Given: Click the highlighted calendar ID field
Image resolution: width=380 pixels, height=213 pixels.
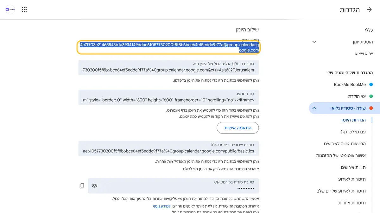Looking at the screenshot, I should pyautogui.click(x=168, y=47).
